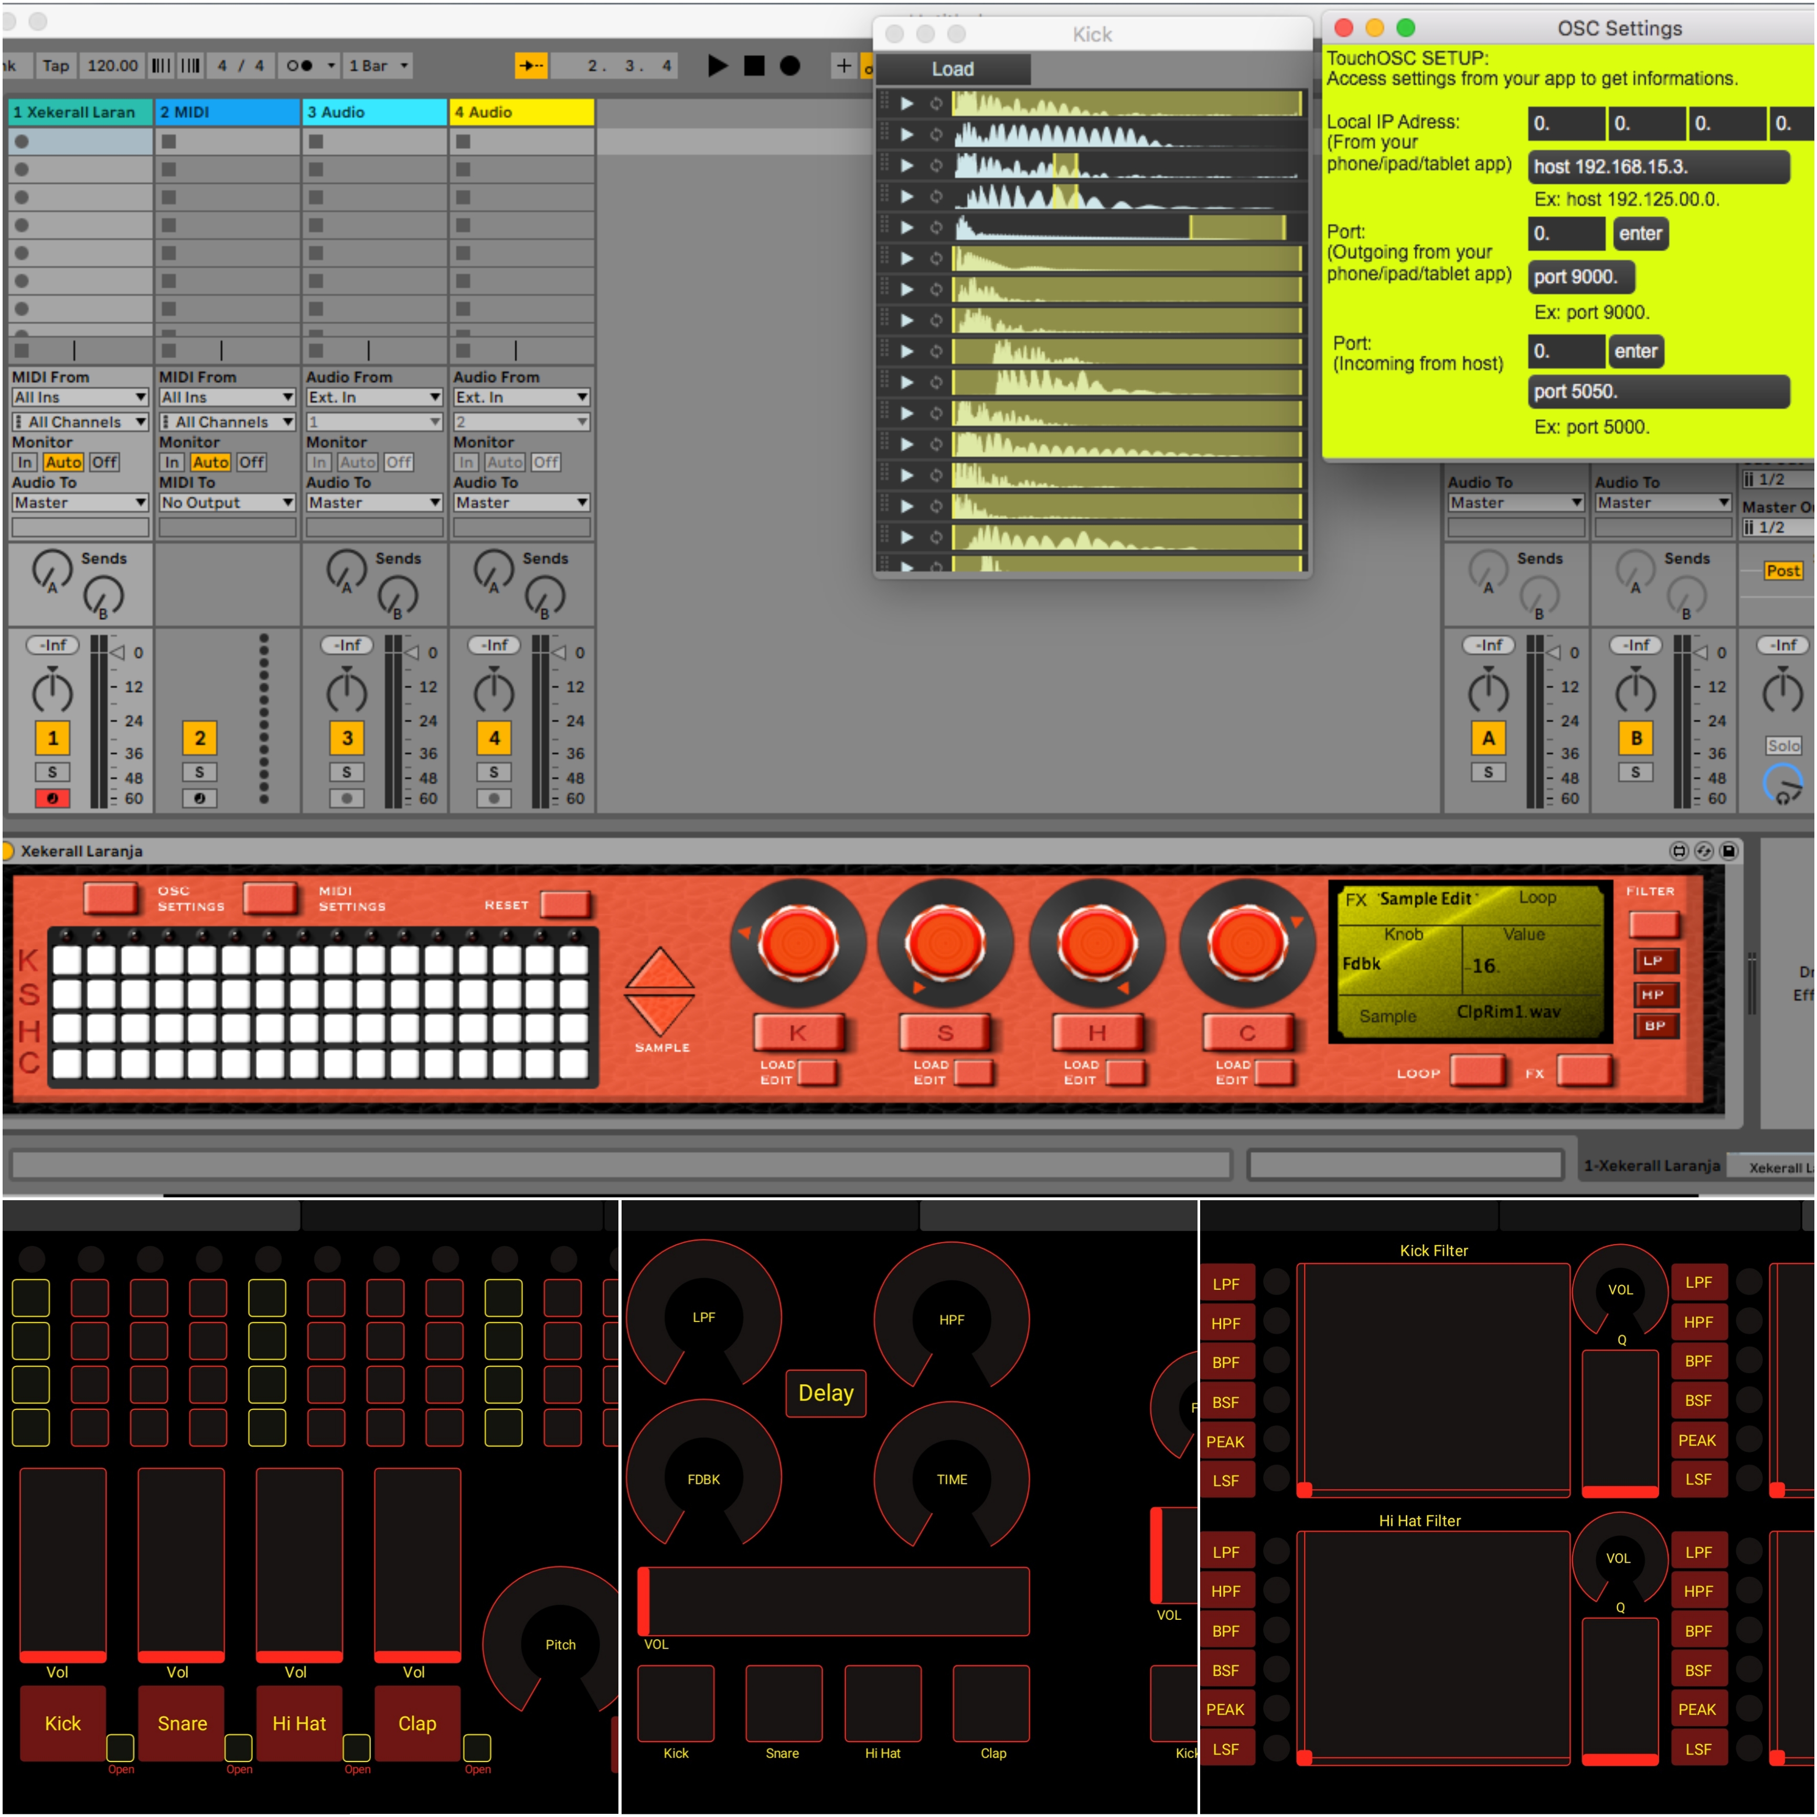1817x1817 pixels.
Task: Click the transport Play button
Action: coord(718,66)
